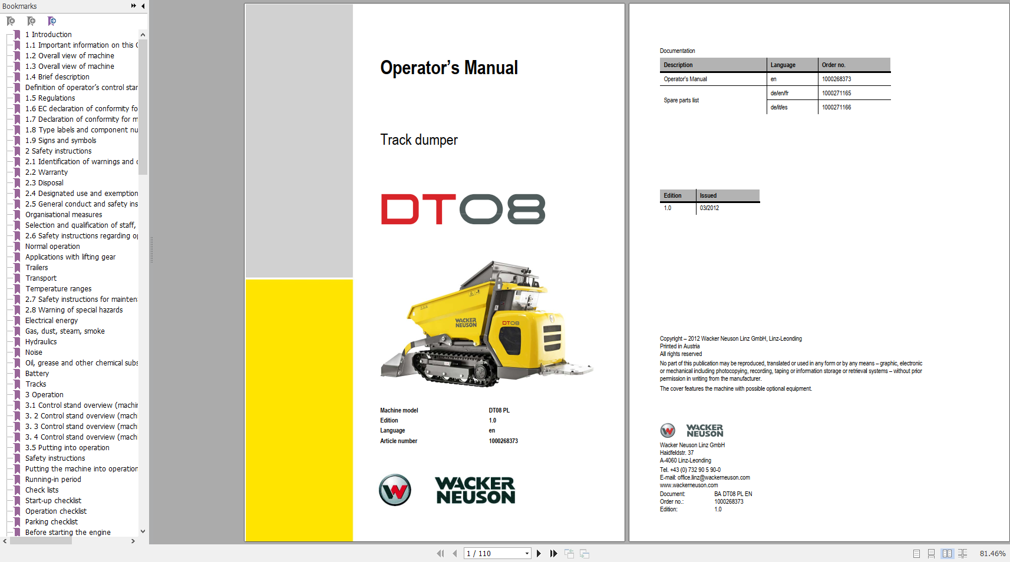Open bookmark '1.9 Signs and symbols'

61,141
